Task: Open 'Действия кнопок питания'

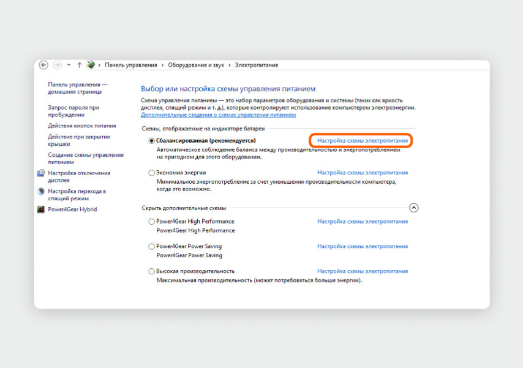Action: 81,126
